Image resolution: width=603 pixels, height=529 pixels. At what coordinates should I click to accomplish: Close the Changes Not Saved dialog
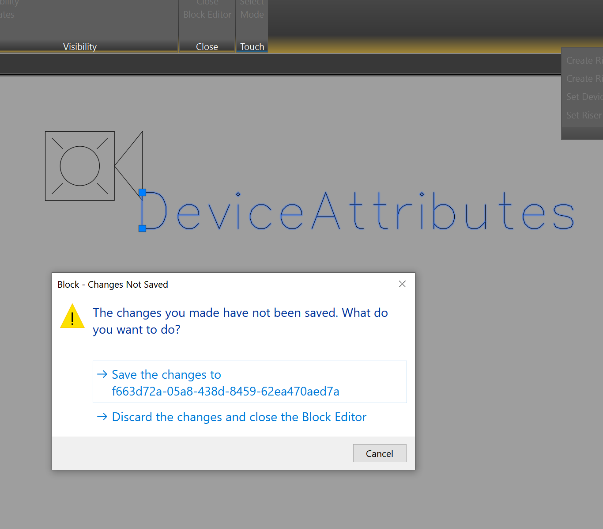coord(402,284)
